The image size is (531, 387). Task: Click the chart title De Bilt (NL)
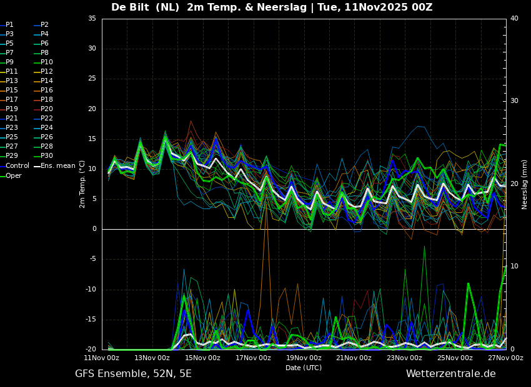point(145,7)
